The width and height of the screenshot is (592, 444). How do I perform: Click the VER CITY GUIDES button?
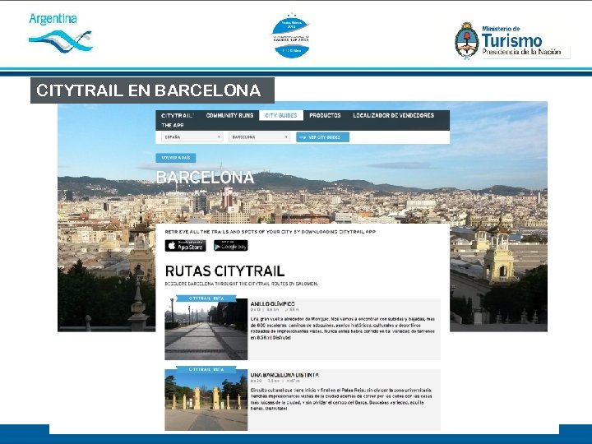click(322, 137)
